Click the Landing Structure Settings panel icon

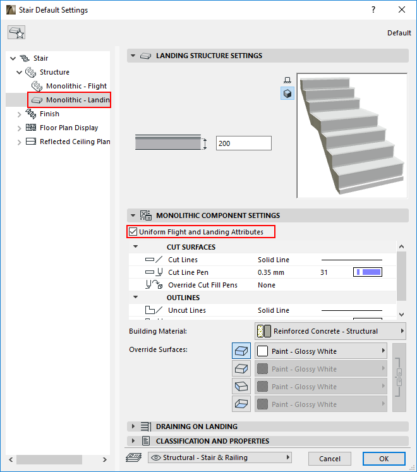[x=145, y=56]
